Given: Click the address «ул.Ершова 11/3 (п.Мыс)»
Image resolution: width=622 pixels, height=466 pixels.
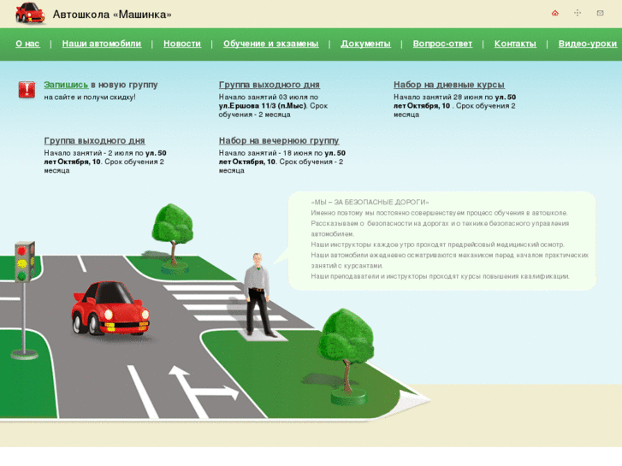Looking at the screenshot, I should pos(262,106).
